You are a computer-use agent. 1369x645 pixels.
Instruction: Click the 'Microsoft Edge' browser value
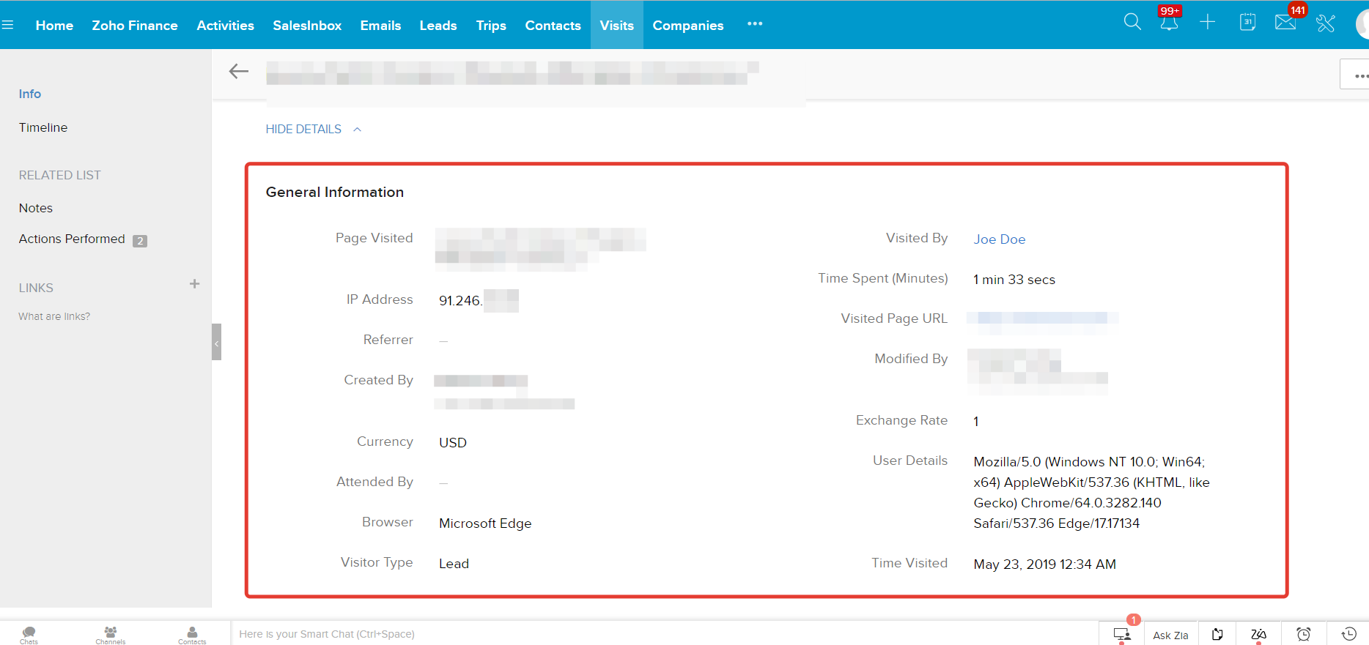485,523
